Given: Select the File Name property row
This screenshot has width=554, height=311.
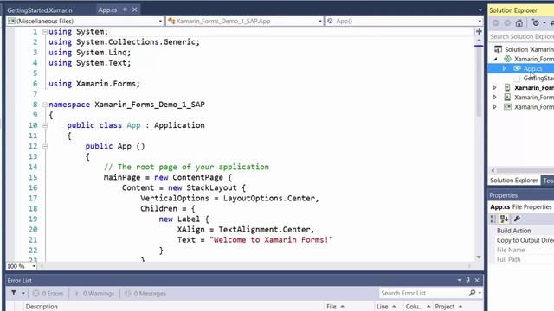Looking at the screenshot, I should click(x=525, y=250).
